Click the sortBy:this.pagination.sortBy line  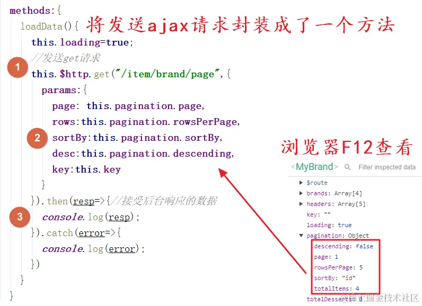[x=137, y=138]
